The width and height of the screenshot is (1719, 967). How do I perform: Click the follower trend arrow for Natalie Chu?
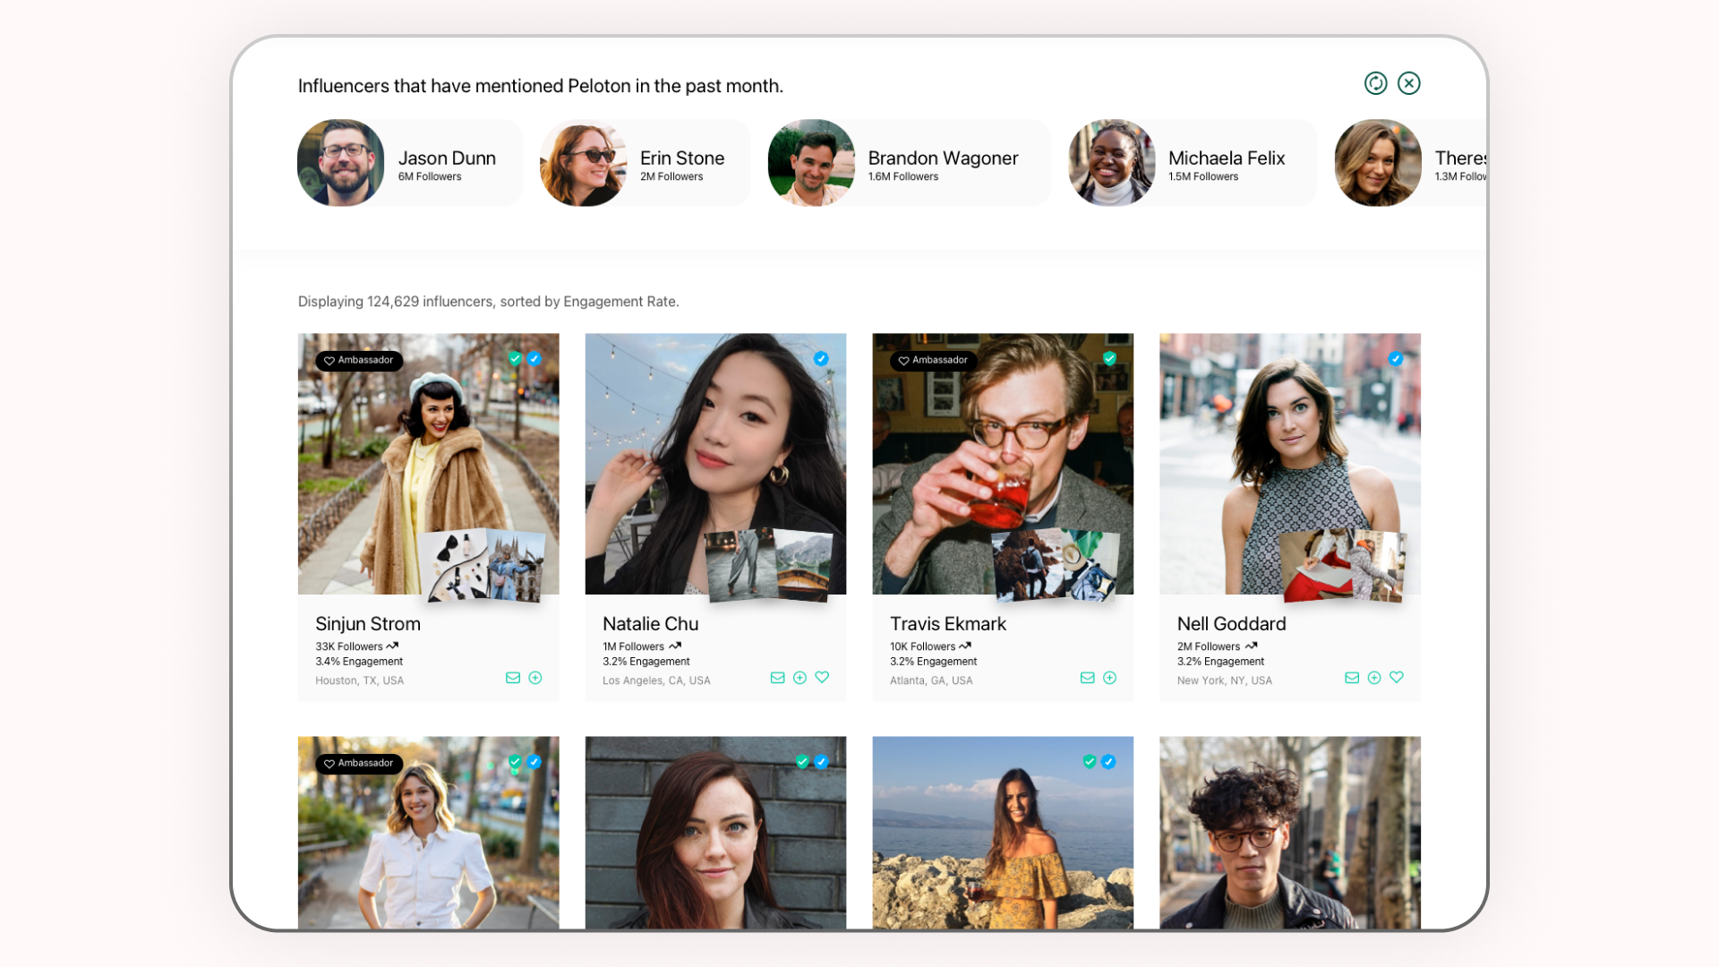point(675,646)
